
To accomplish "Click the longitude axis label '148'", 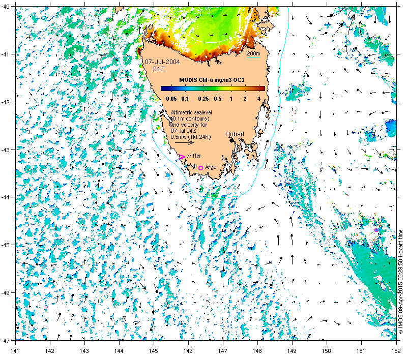I will coord(257,351).
